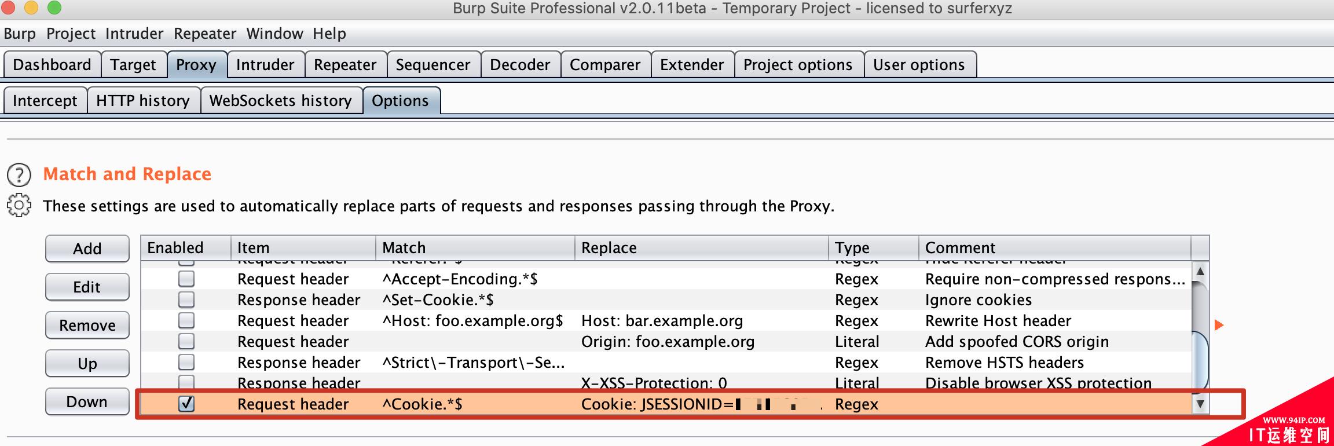Enable the Set-Cookie rule checkbox
This screenshot has width=1334, height=446.
(186, 300)
